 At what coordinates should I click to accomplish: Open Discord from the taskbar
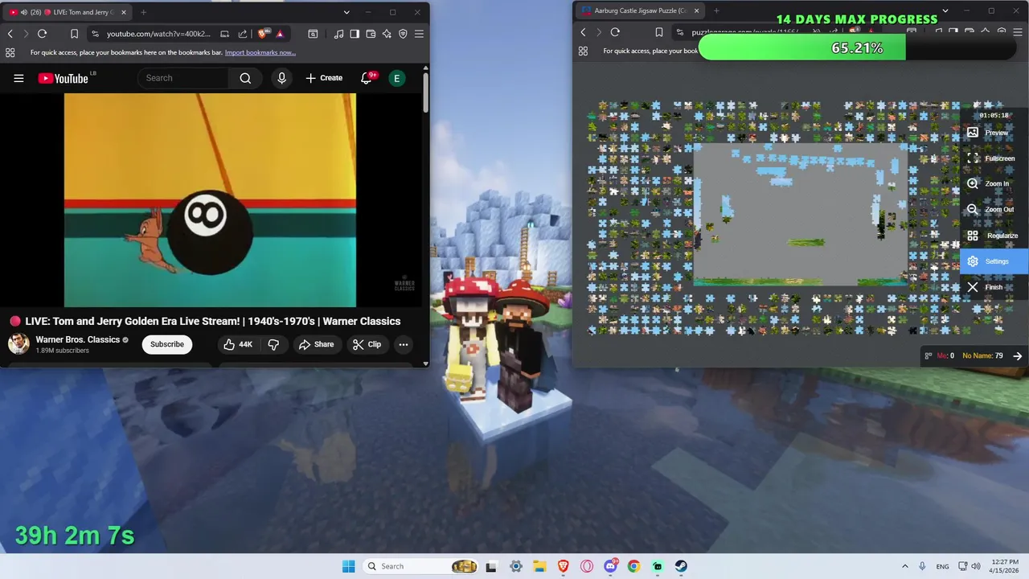point(610,566)
